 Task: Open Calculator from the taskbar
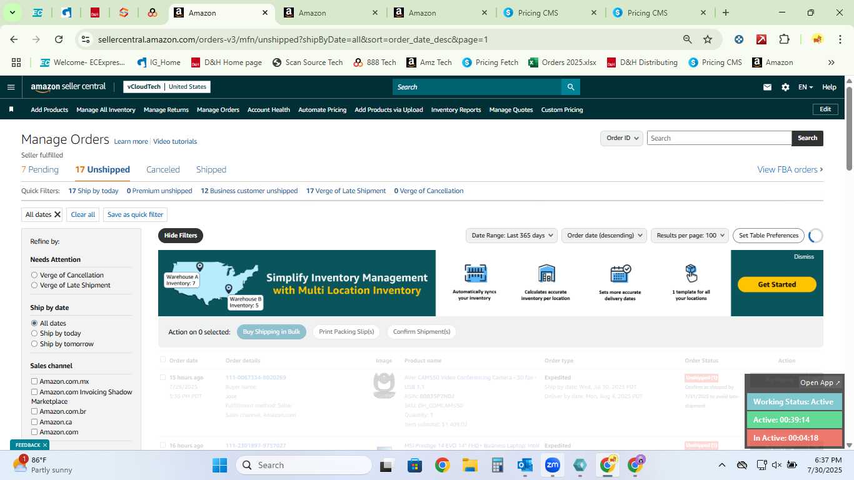point(498,465)
